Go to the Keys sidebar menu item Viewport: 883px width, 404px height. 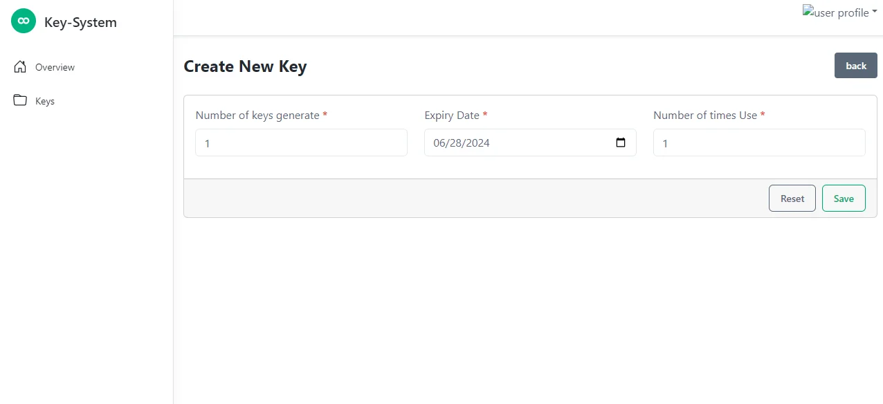coord(45,101)
